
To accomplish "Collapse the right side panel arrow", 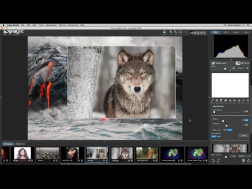I will 209,97.
